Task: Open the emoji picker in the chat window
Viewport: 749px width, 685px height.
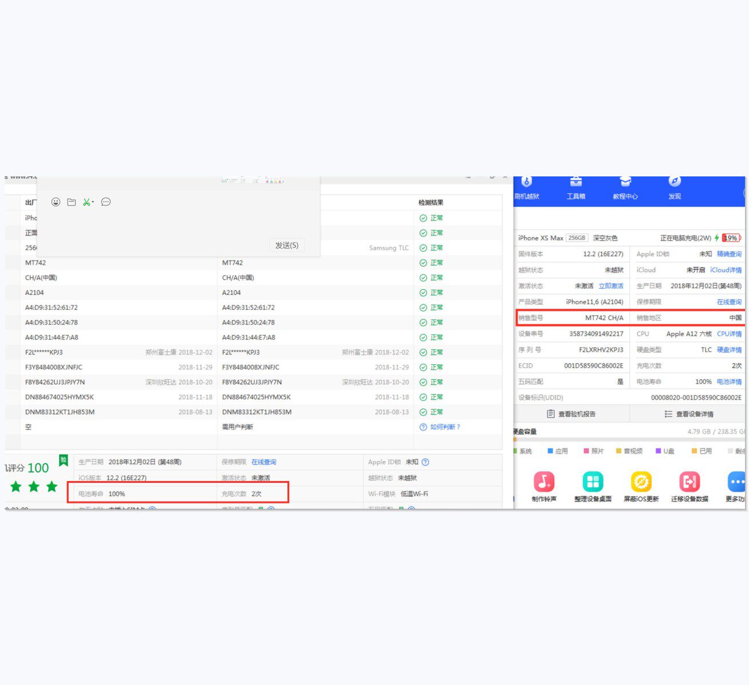Action: [x=56, y=202]
